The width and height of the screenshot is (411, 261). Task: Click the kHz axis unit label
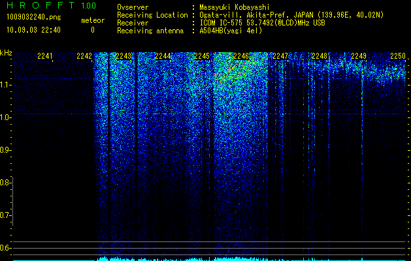coord(6,53)
